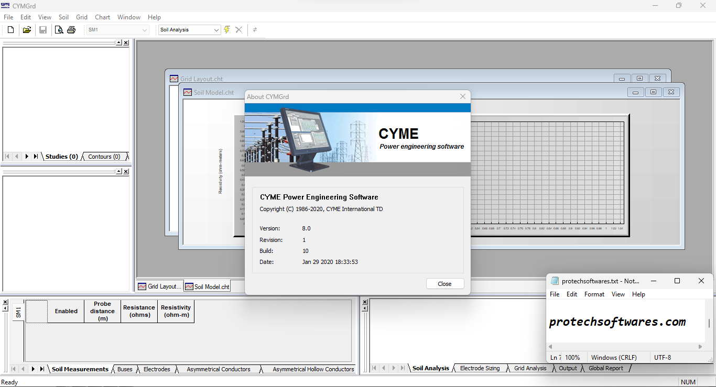The width and height of the screenshot is (716, 387).
Task: Open Notepad's View menu
Action: pyautogui.click(x=619, y=294)
